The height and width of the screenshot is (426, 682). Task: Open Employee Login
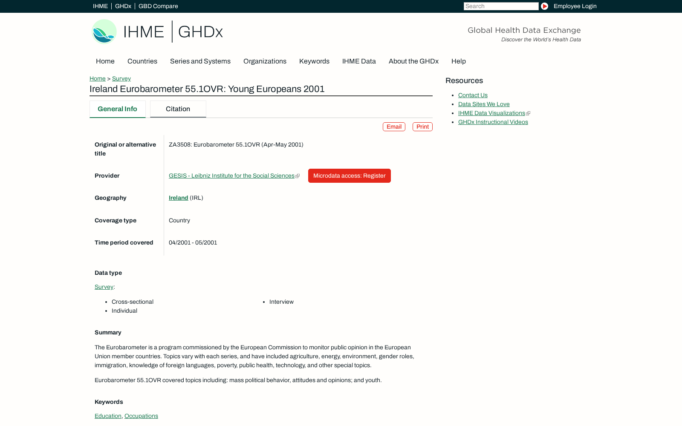575,6
